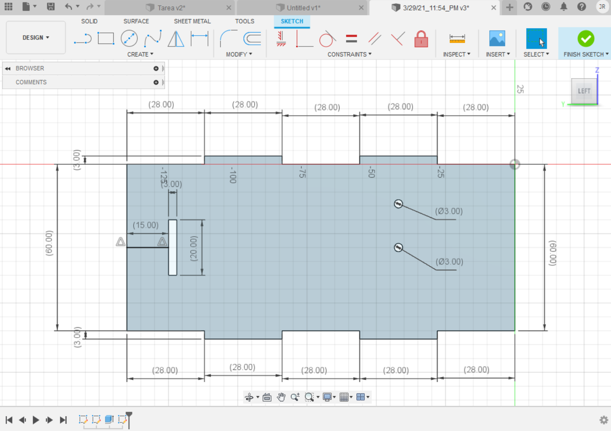The width and height of the screenshot is (611, 431).
Task: Choose the Center Diameter Circle tool
Action: point(129,39)
